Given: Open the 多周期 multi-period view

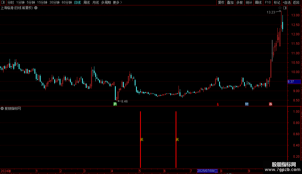Looking at the screenshot, I should (x=106, y=2).
